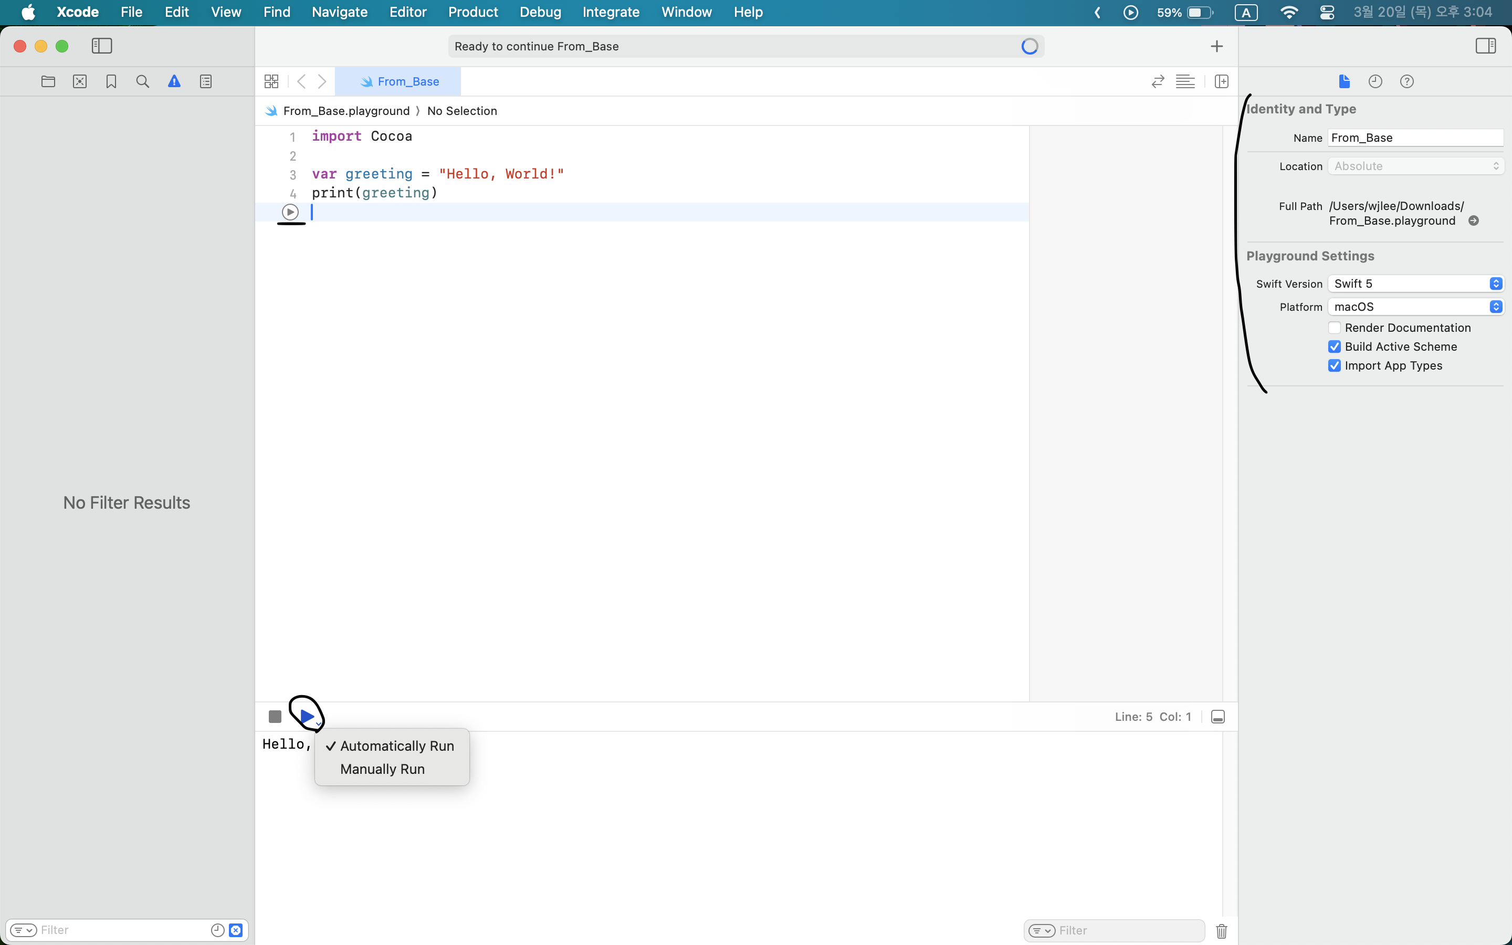The image size is (1512, 945).
Task: Stop the playground execution
Action: pos(275,717)
